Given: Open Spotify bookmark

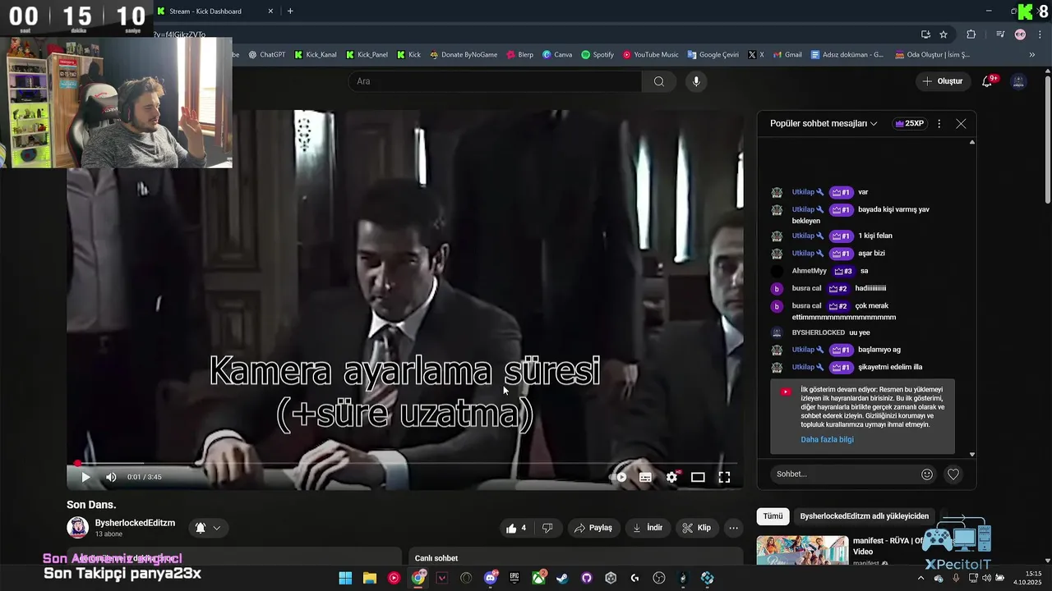Looking at the screenshot, I should [598, 55].
